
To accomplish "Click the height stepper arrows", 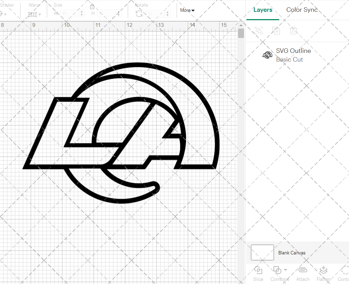I will [x=118, y=13].
